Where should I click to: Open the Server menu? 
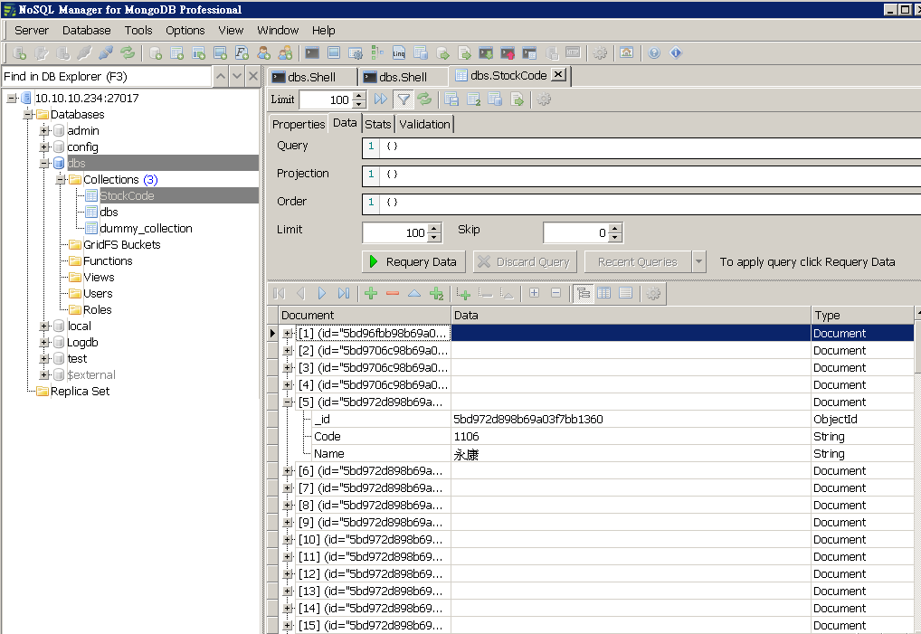[x=32, y=31]
